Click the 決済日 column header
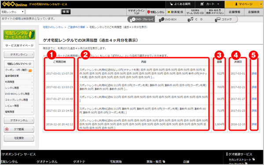 238,62
